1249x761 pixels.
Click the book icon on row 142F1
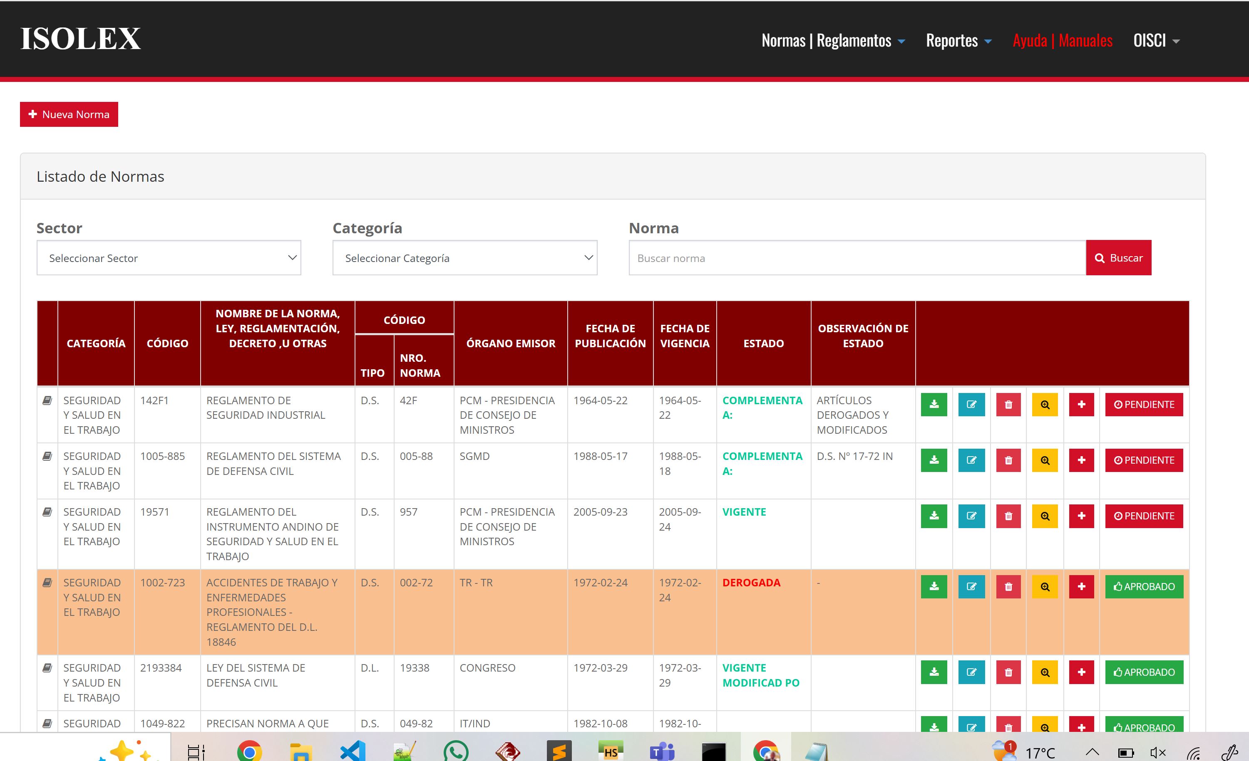pos(47,400)
